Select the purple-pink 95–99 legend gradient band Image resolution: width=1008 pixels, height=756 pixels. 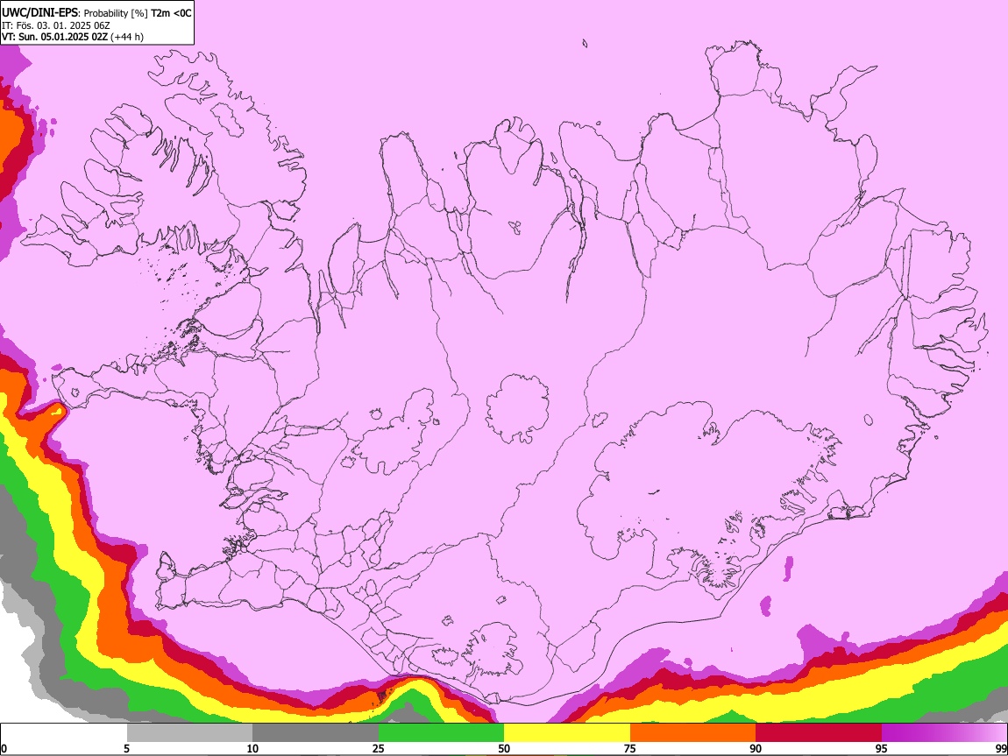coord(944,733)
